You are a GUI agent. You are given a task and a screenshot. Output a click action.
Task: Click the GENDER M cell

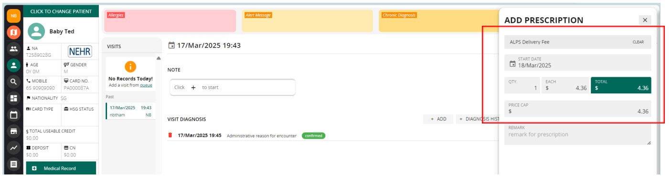click(x=80, y=68)
